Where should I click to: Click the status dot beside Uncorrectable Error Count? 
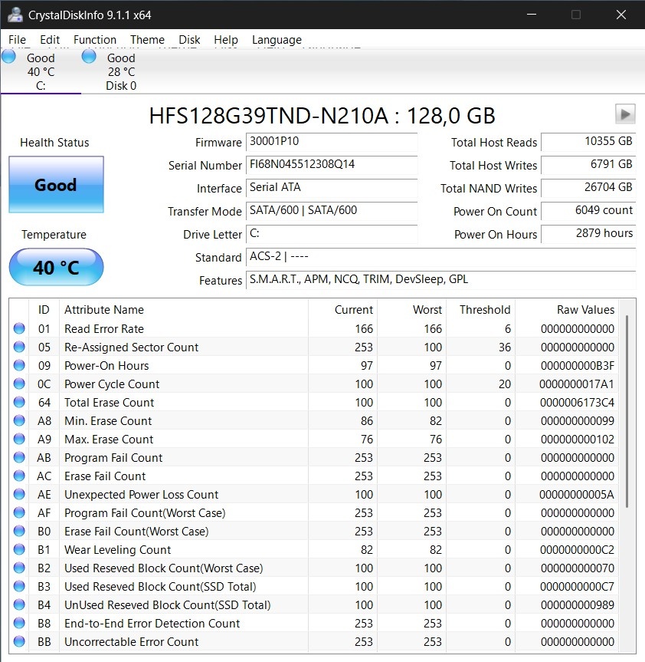click(x=19, y=642)
